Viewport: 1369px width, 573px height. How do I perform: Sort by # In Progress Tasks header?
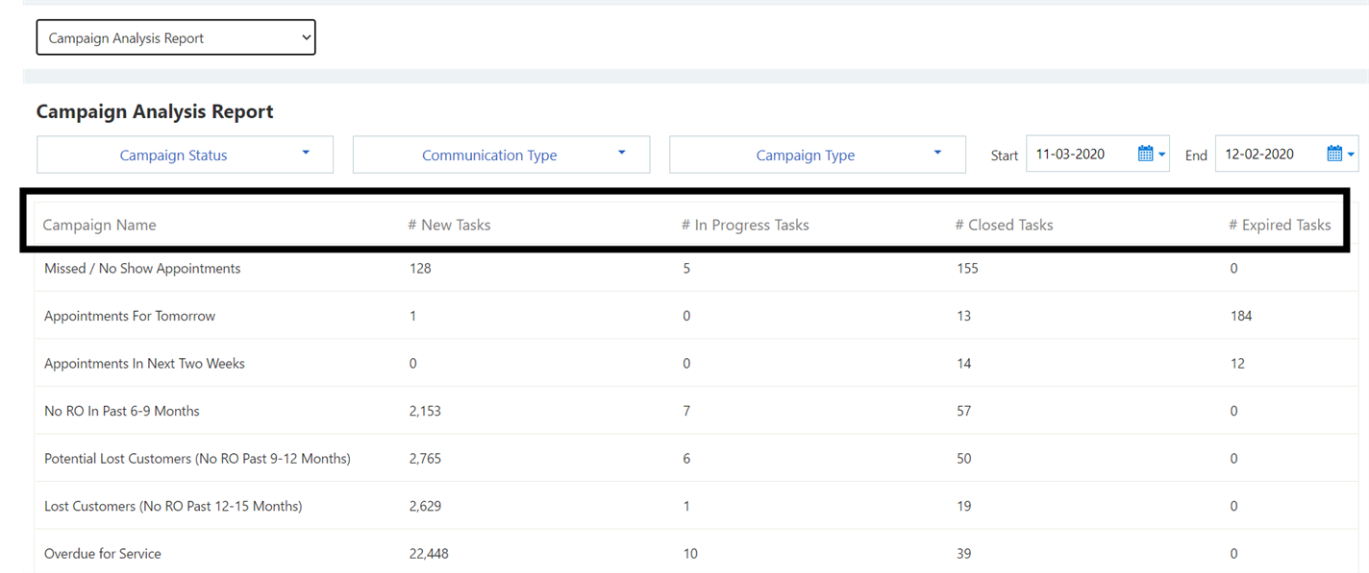tap(745, 225)
